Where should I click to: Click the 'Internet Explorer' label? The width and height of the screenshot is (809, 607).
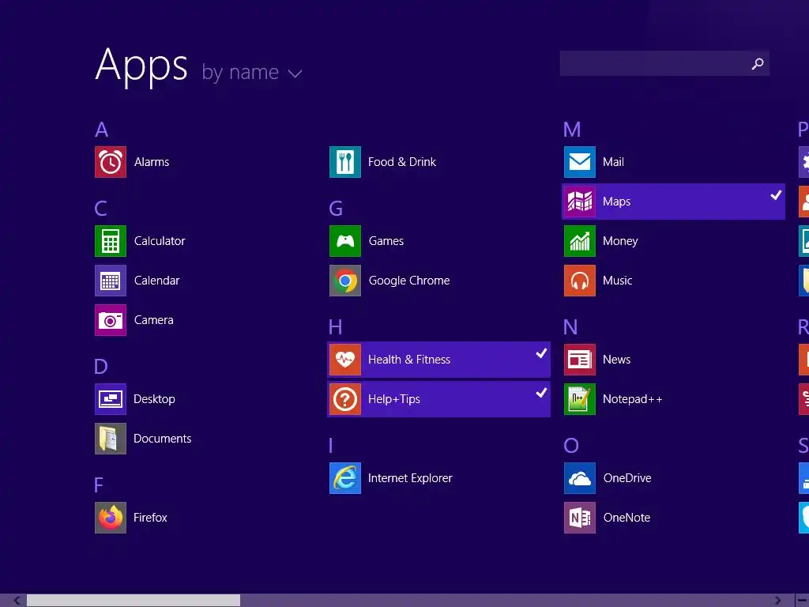click(x=410, y=478)
